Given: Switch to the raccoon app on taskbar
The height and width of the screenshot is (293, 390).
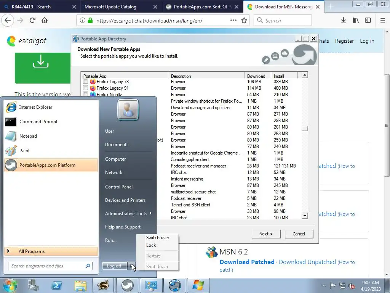Looking at the screenshot, I should pyautogui.click(x=103, y=285).
